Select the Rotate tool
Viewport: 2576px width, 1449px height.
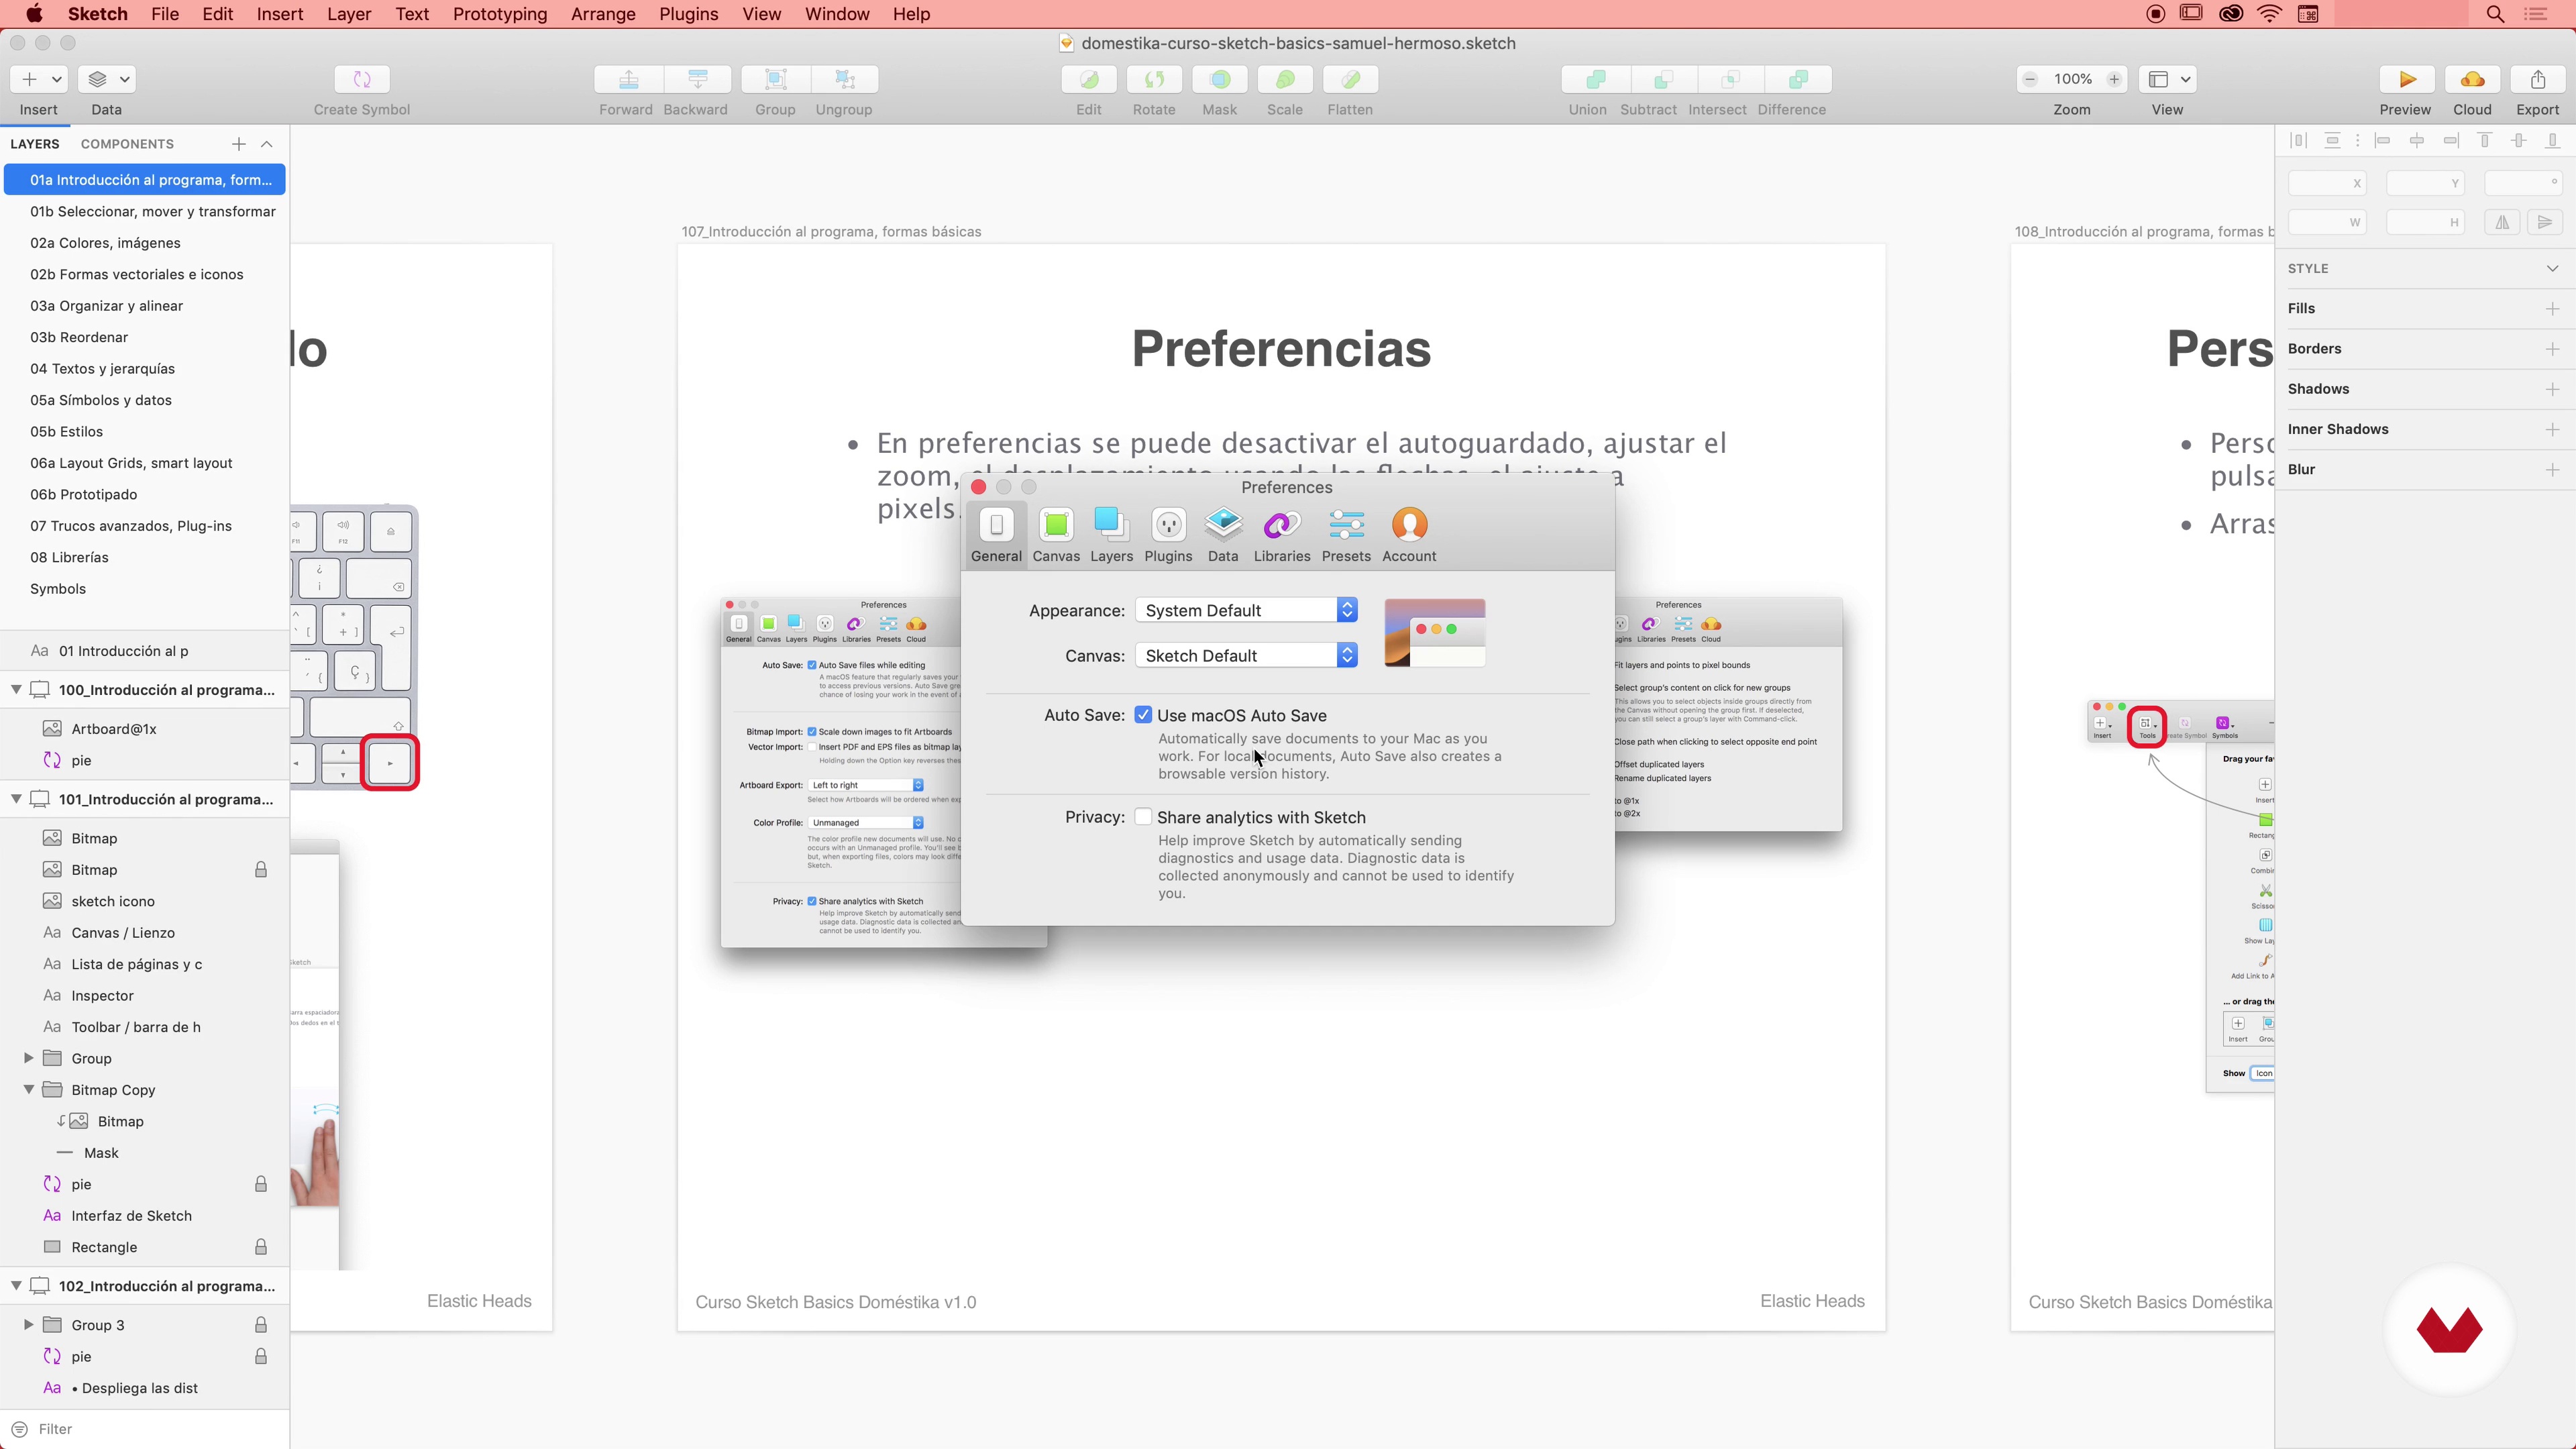(1154, 79)
